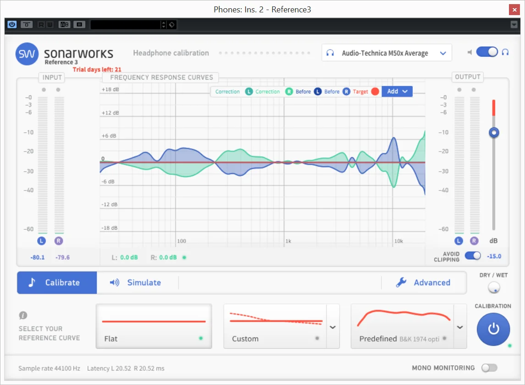Click the info icon above Select Your Reference Curve

(23, 315)
